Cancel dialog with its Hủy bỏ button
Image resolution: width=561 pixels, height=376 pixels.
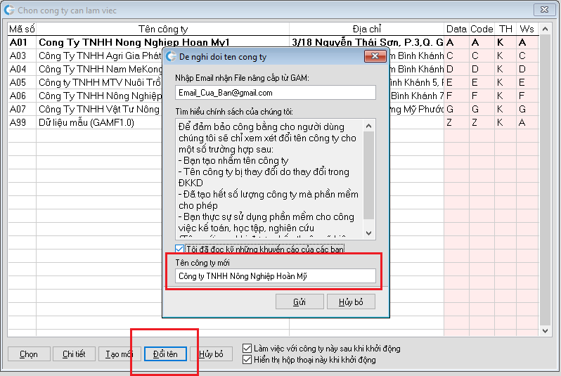tap(351, 302)
